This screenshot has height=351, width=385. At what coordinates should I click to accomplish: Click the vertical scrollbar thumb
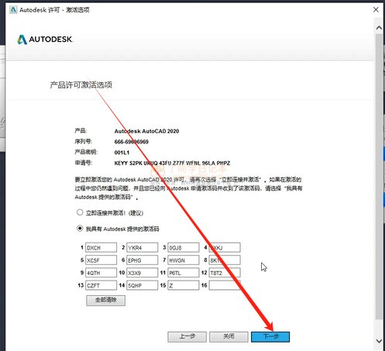tap(379, 176)
